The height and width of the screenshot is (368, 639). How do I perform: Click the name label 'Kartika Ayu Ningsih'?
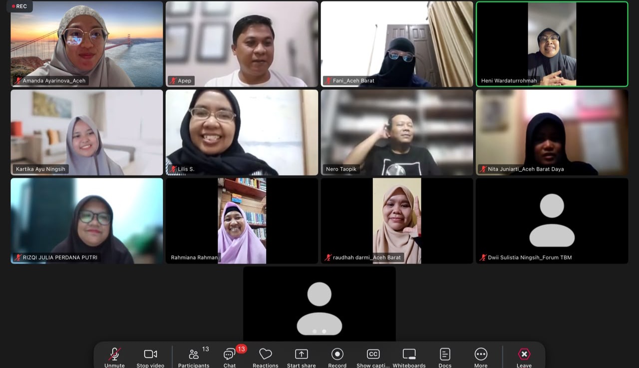[x=40, y=169]
